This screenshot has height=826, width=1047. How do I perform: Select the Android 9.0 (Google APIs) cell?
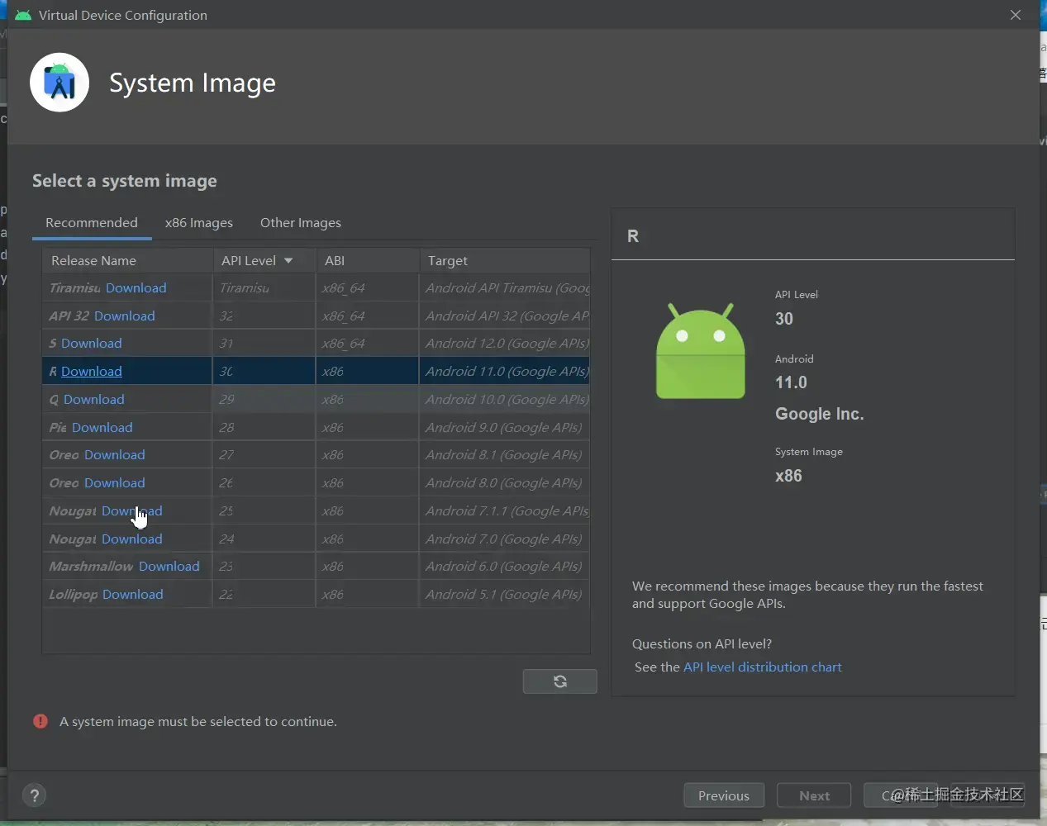pyautogui.click(x=505, y=428)
